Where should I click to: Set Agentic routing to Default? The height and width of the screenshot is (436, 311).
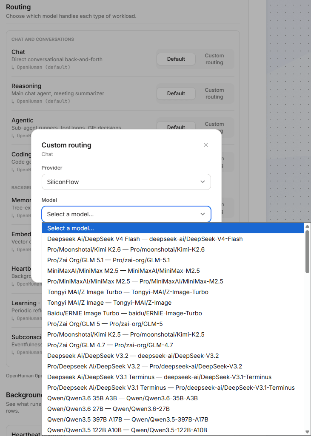pos(176,126)
